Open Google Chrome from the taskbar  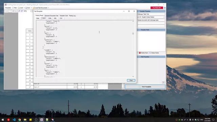pos(20,120)
